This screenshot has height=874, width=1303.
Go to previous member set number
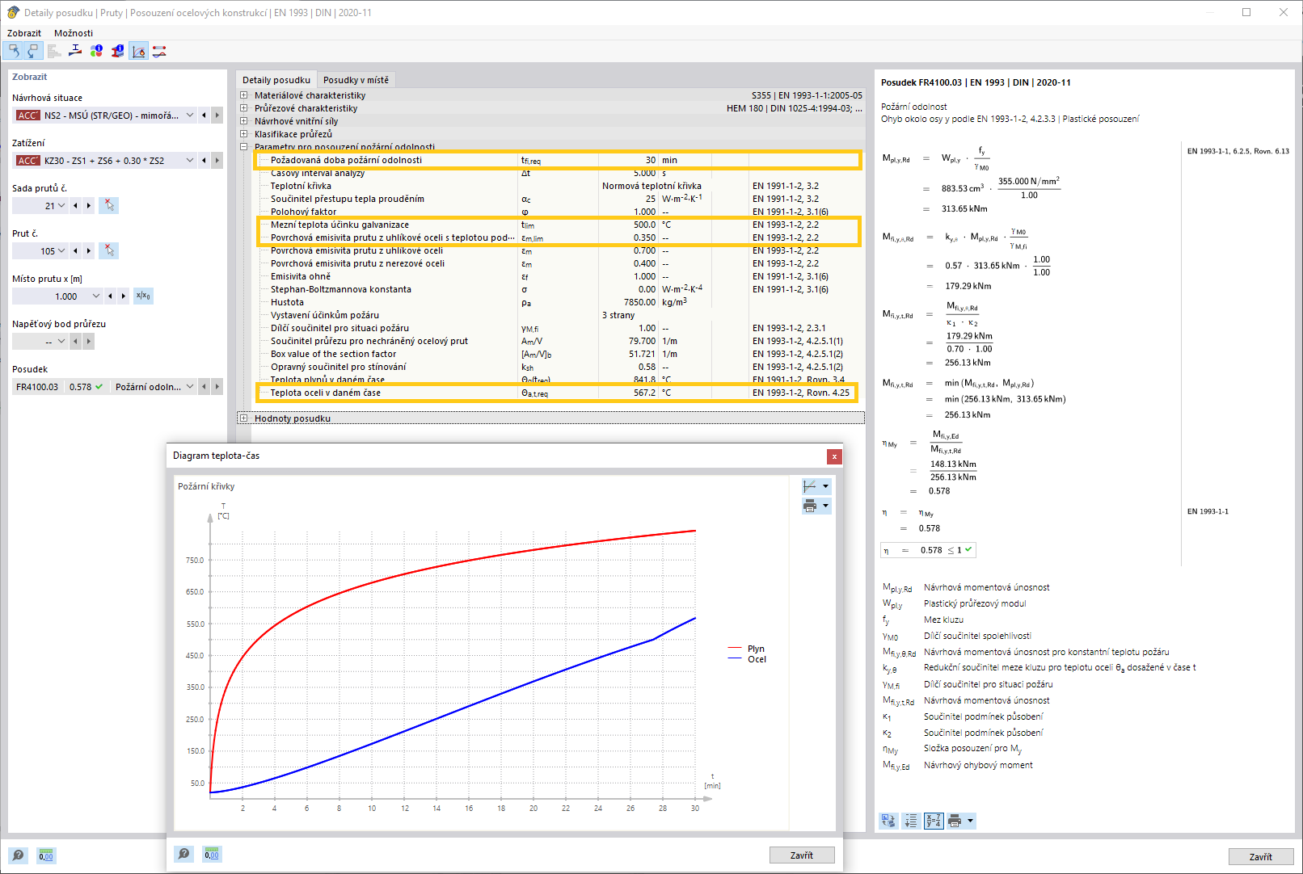75,206
